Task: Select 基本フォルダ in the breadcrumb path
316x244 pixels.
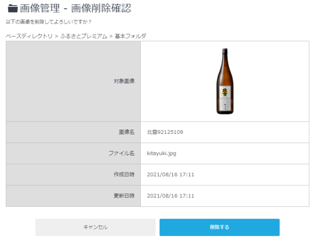Action: click(130, 36)
